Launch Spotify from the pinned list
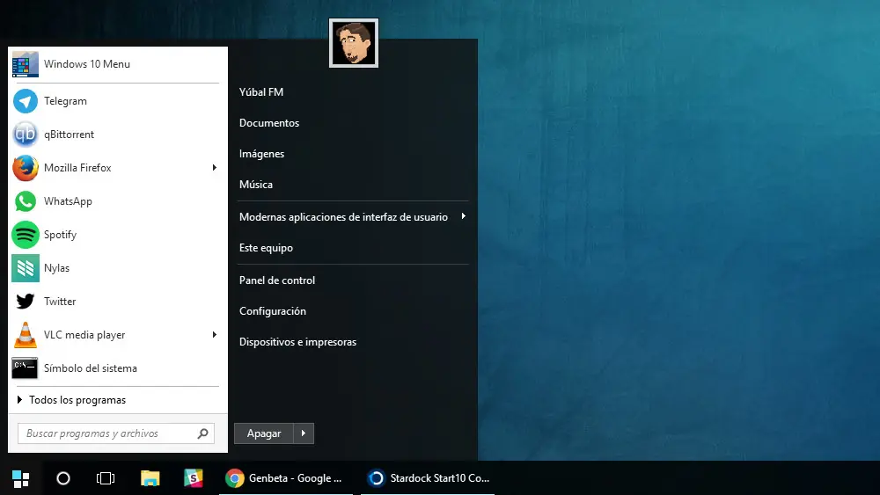The width and height of the screenshot is (880, 495). 118,235
